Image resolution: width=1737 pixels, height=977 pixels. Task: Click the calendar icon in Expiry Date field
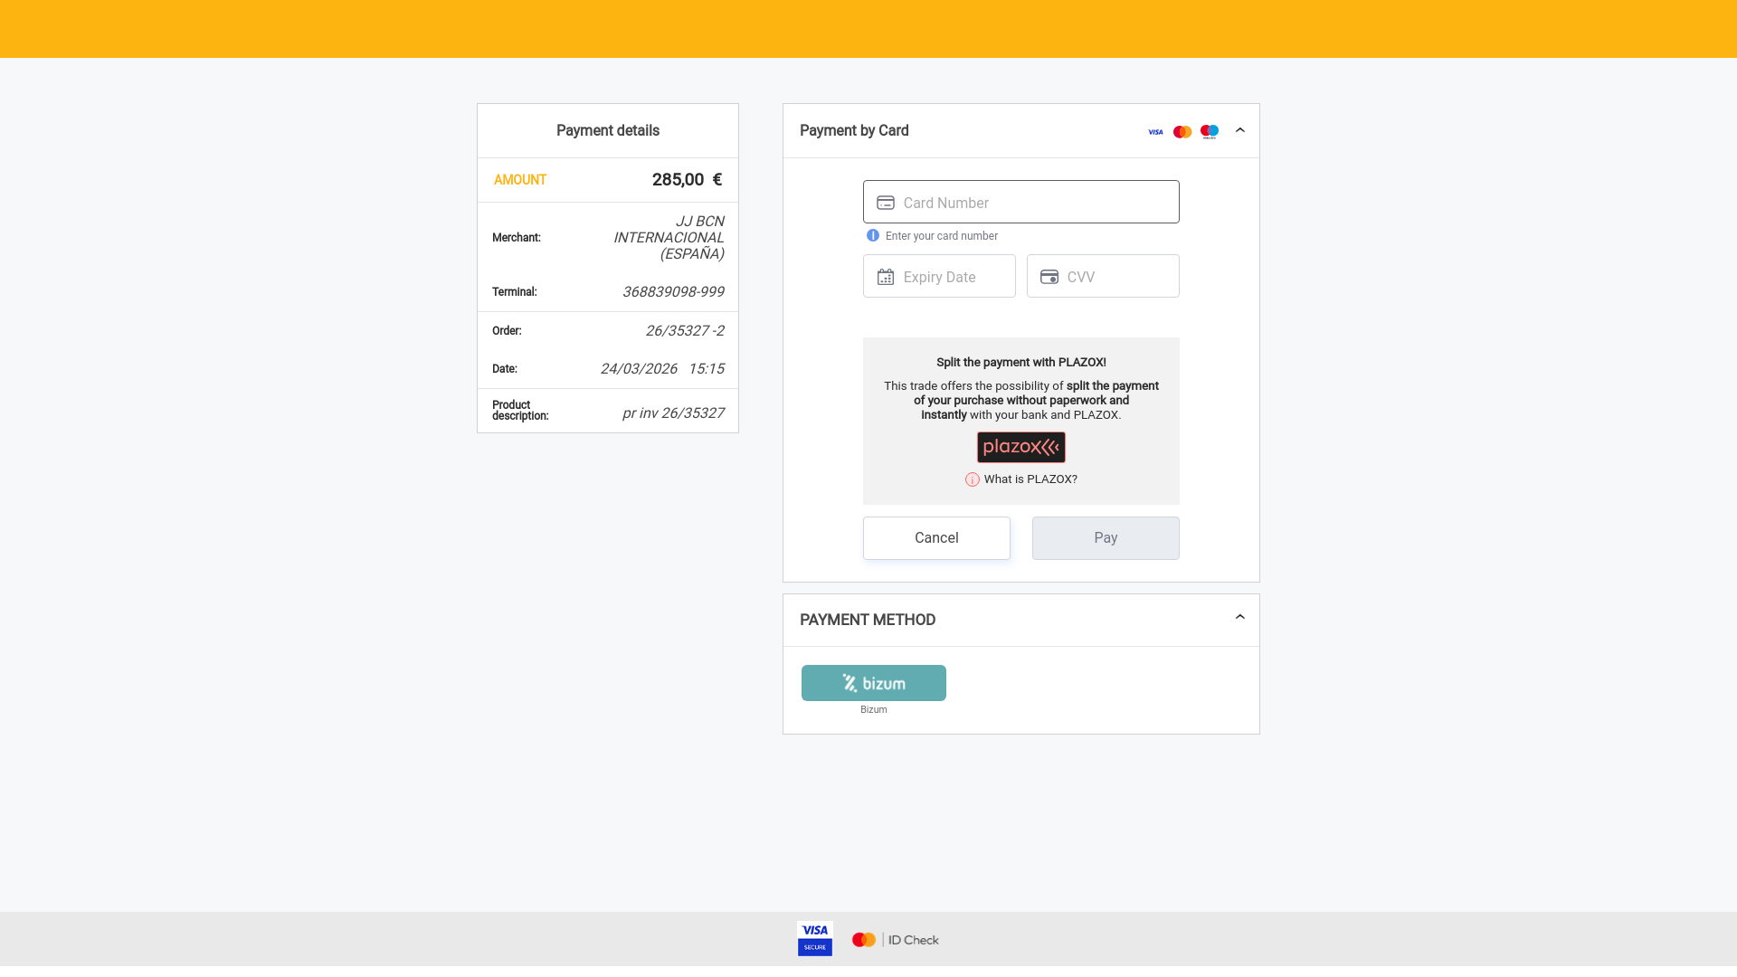pyautogui.click(x=886, y=277)
